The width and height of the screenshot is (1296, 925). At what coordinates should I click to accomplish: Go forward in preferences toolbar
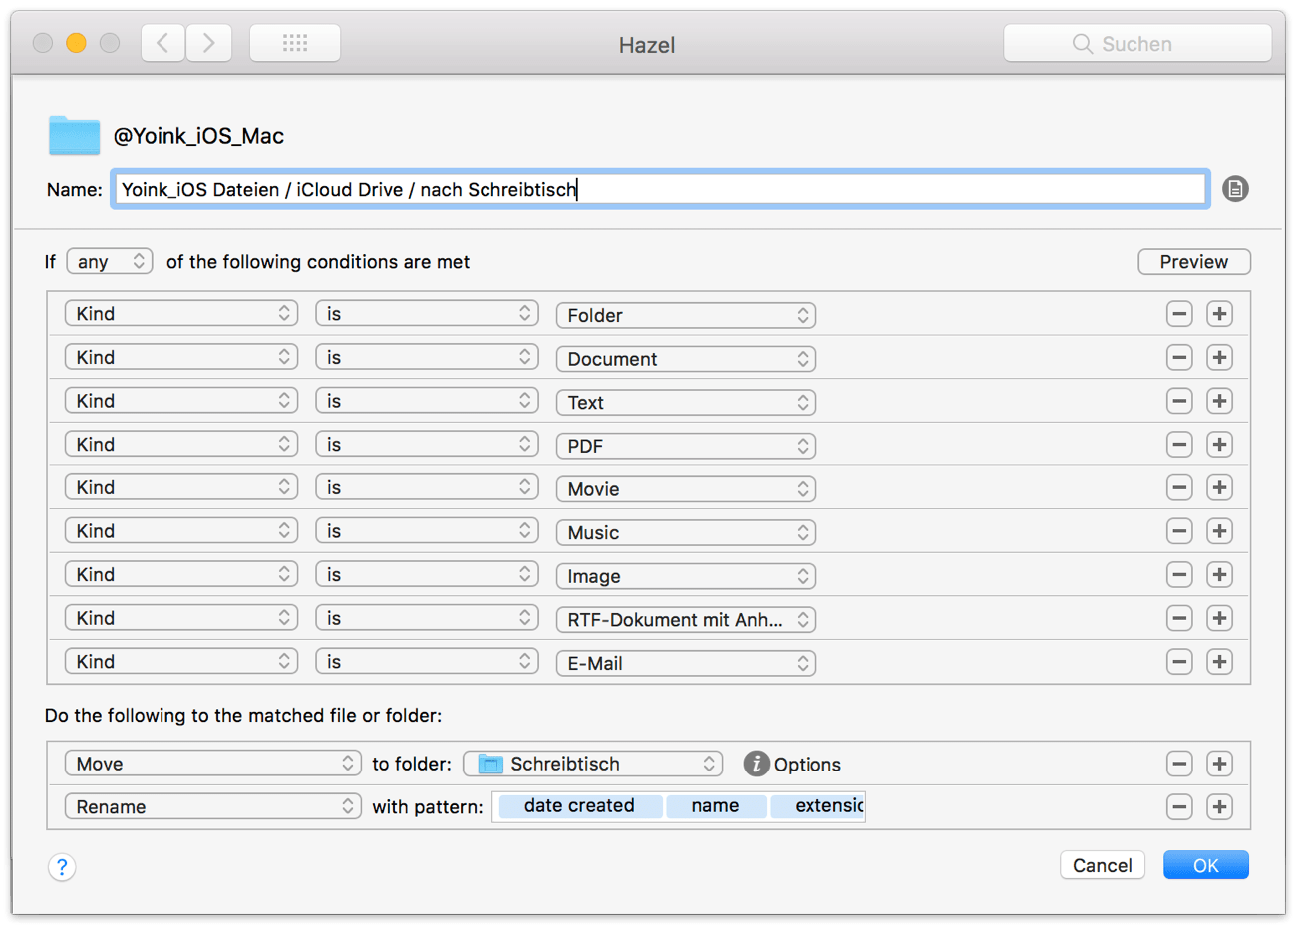209,43
